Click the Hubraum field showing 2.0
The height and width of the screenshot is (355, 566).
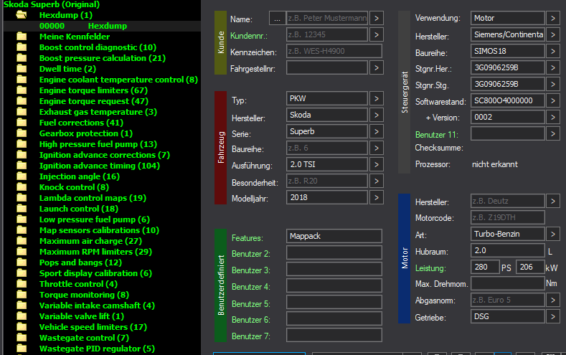coord(507,250)
